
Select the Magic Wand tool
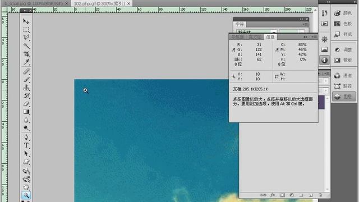click(x=26, y=45)
